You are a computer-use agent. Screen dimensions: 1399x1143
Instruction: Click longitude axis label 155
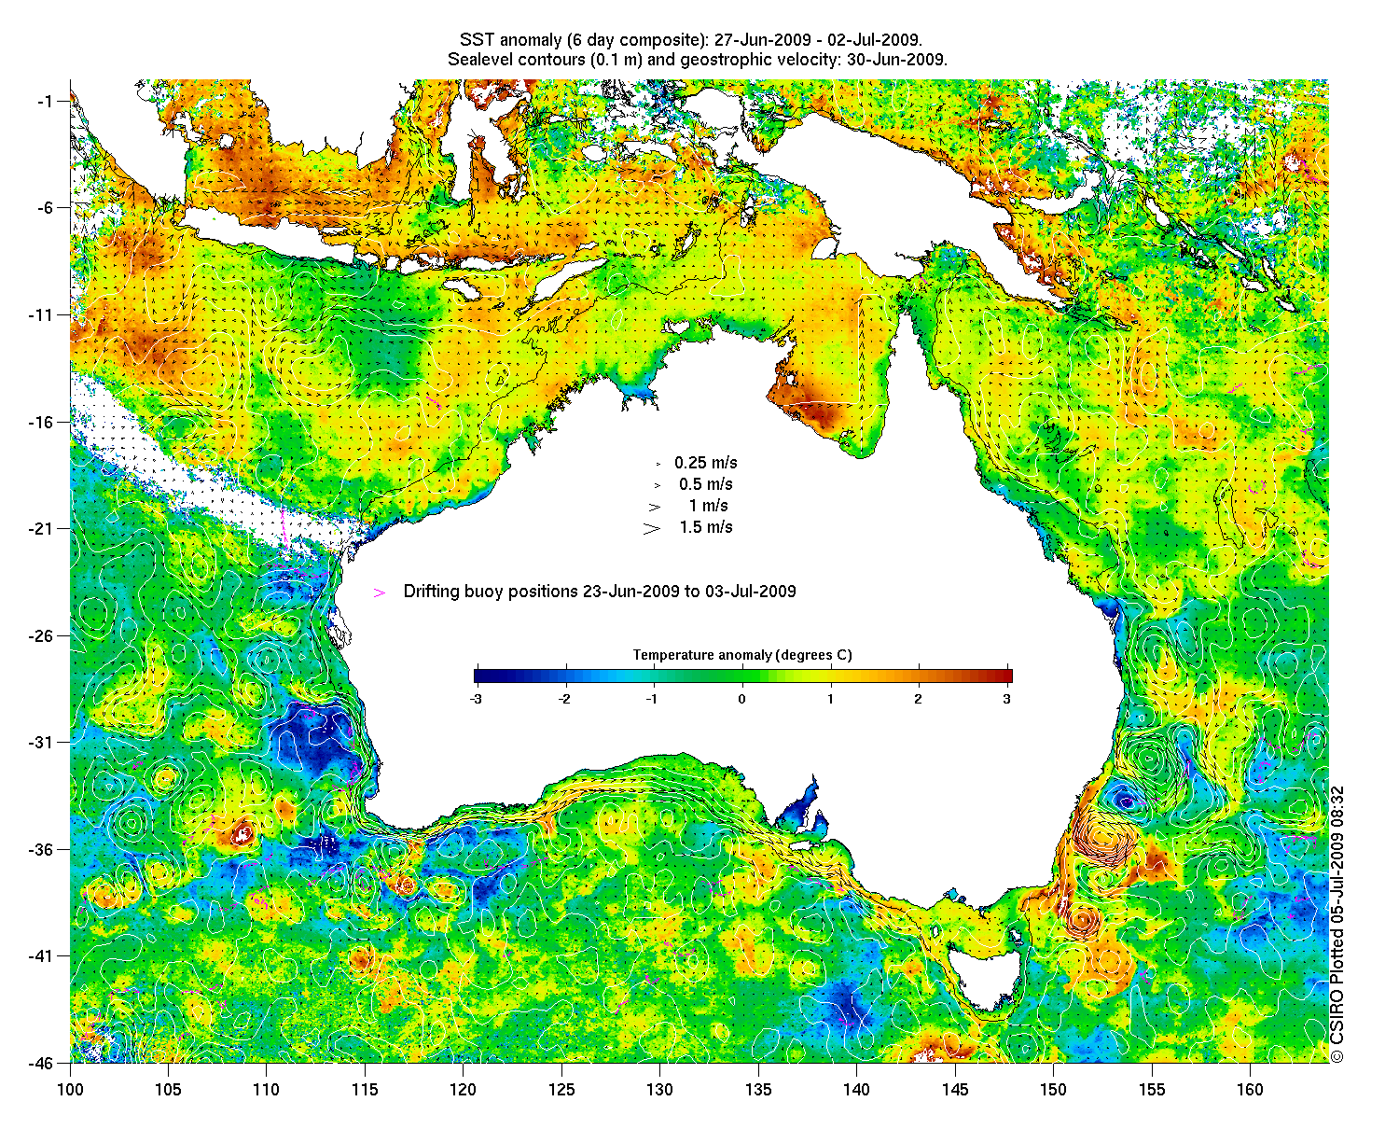(1152, 1090)
